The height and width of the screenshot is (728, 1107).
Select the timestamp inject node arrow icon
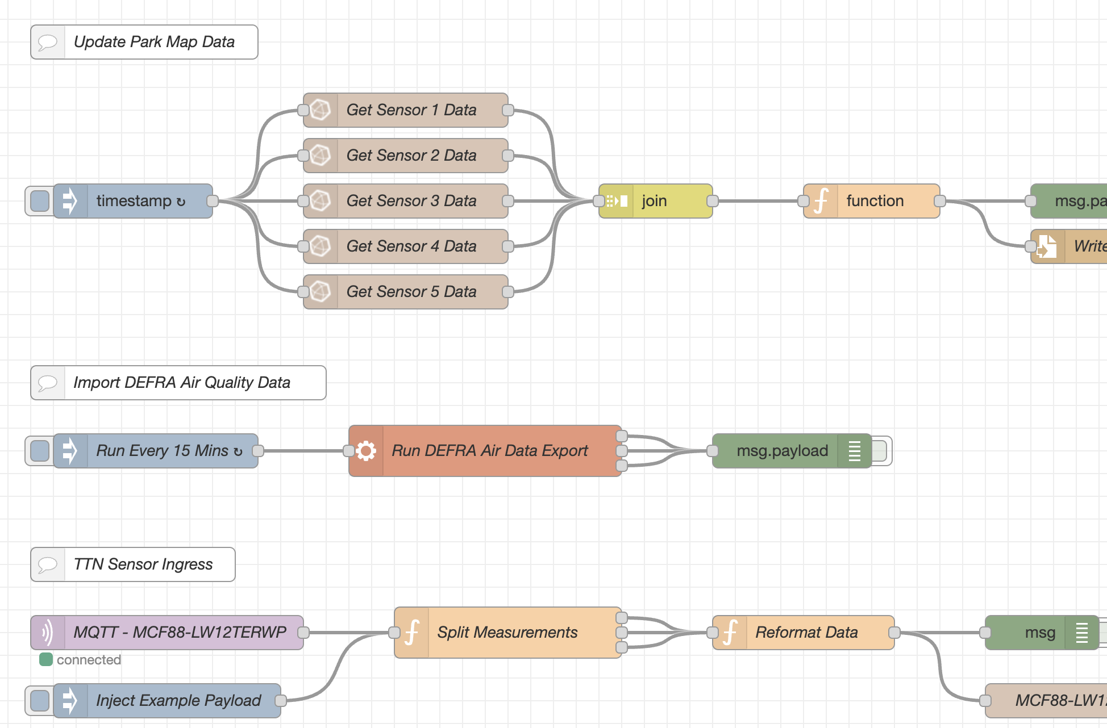70,201
